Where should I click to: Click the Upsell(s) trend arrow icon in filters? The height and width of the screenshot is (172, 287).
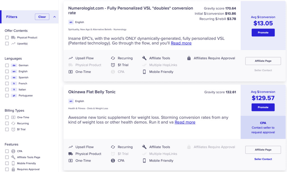tap(13, 43)
